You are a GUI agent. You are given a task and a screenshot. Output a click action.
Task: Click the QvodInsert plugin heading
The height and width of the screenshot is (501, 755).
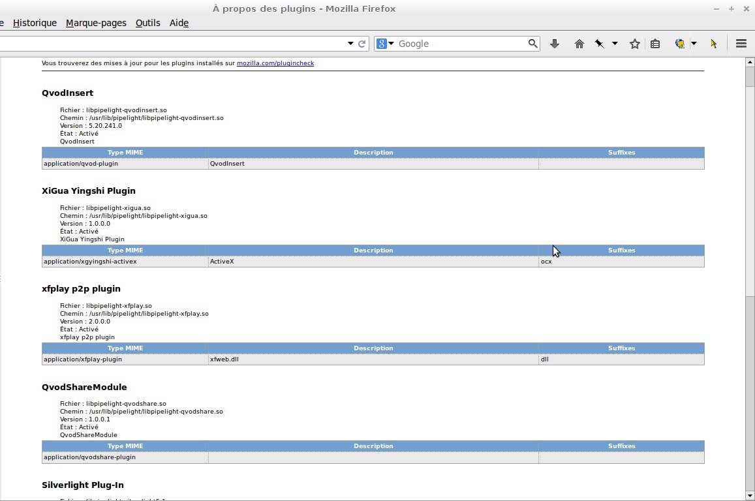[67, 93]
